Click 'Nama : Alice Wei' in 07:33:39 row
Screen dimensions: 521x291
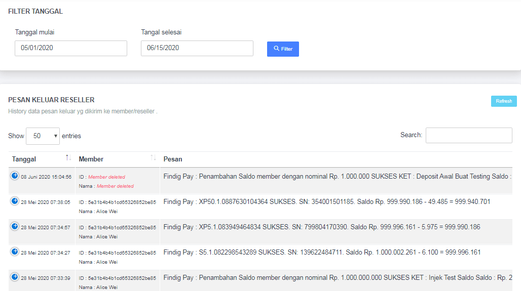coord(98,287)
